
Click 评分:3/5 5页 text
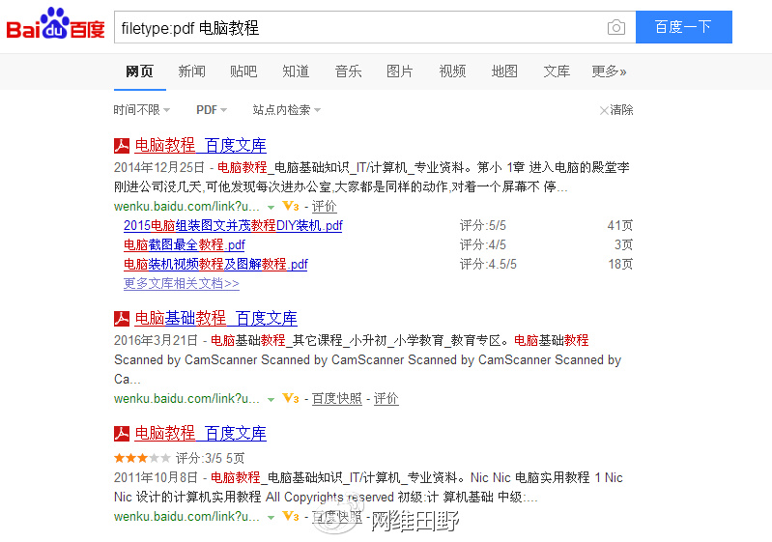tap(211, 458)
